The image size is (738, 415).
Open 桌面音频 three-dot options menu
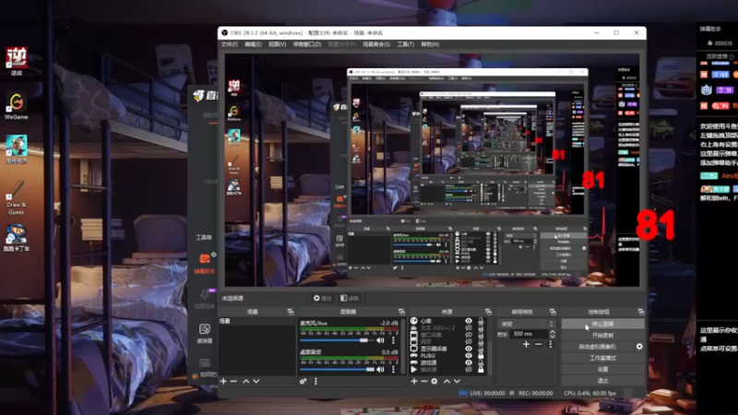click(x=393, y=370)
